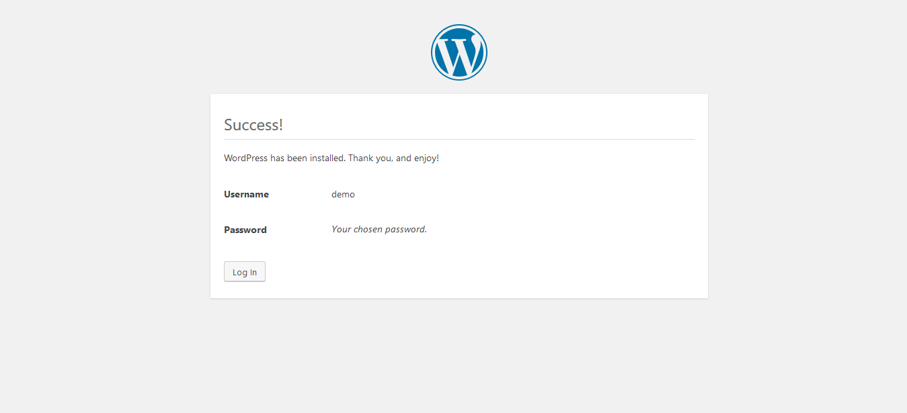The width and height of the screenshot is (907, 413).
Task: Click the Success! heading
Action: 253,124
